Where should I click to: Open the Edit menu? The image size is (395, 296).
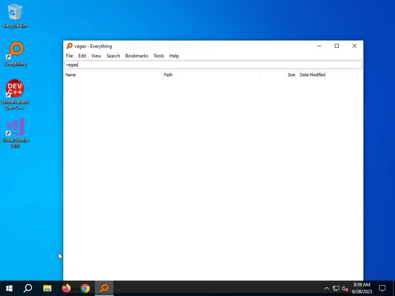click(x=82, y=56)
